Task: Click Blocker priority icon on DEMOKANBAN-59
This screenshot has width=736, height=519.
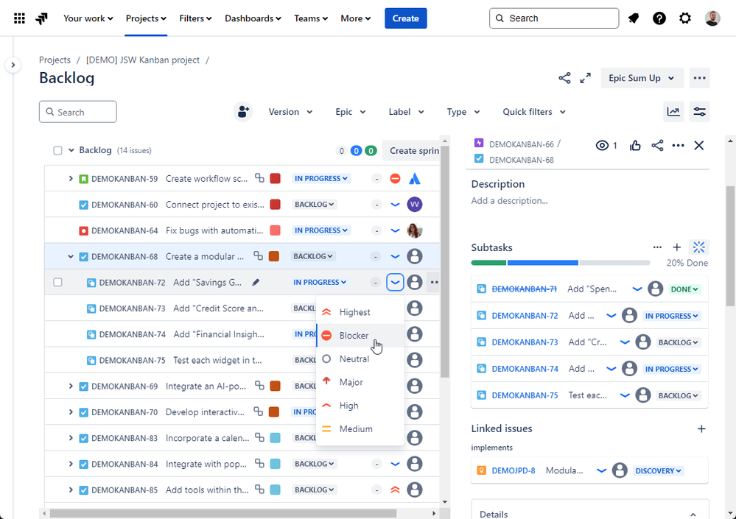Action: pyautogui.click(x=395, y=179)
